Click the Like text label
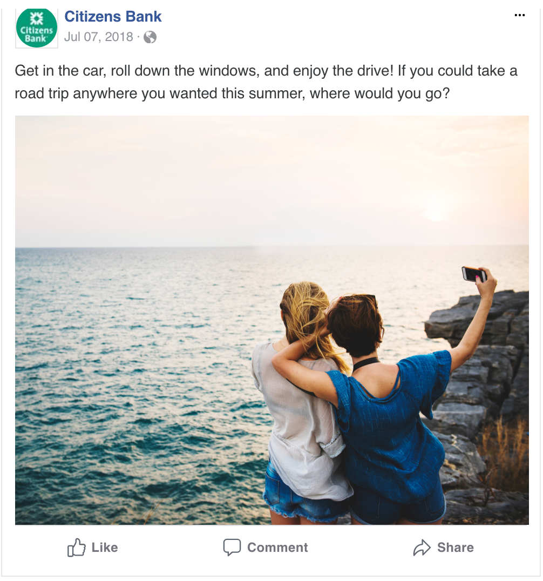The width and height of the screenshot is (543, 581). click(x=105, y=548)
